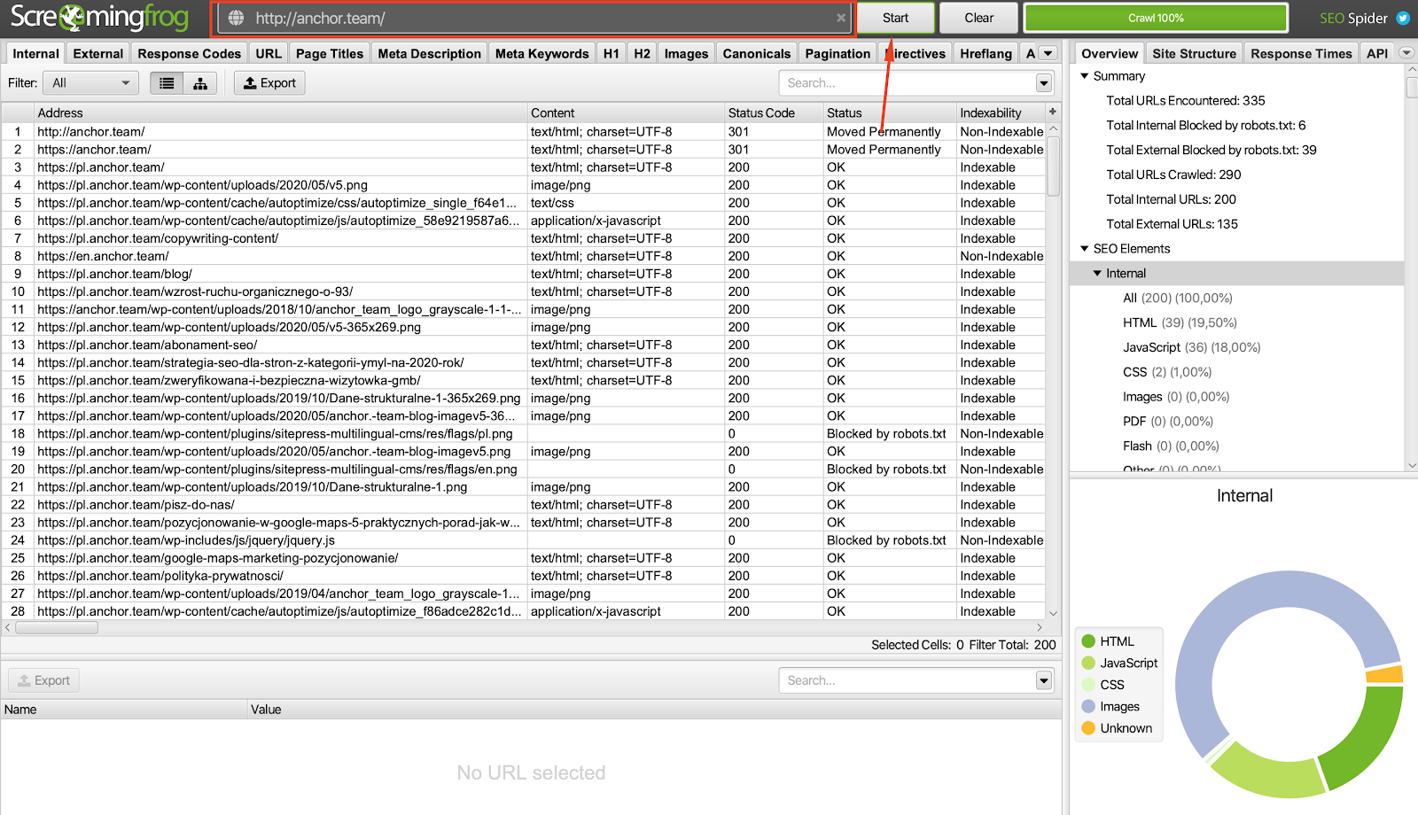View the Canonicals tab

tap(757, 53)
